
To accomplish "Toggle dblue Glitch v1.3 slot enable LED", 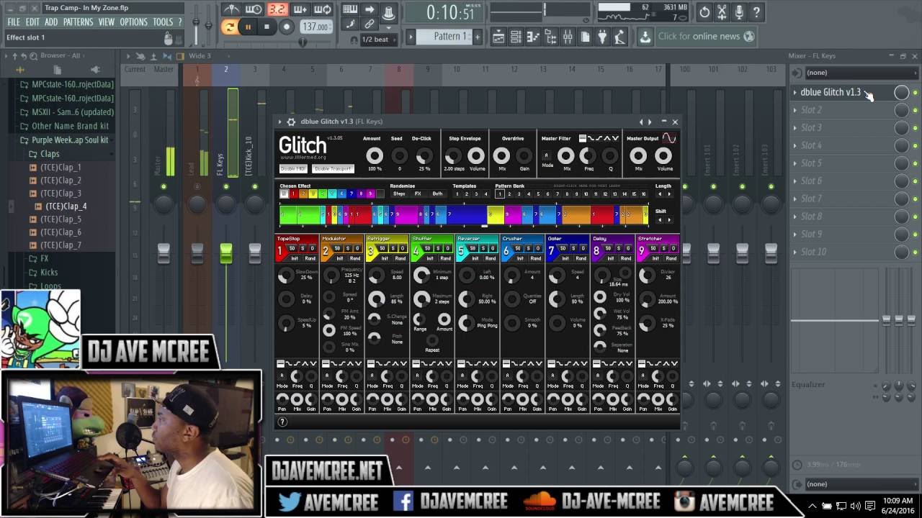I will tap(916, 92).
